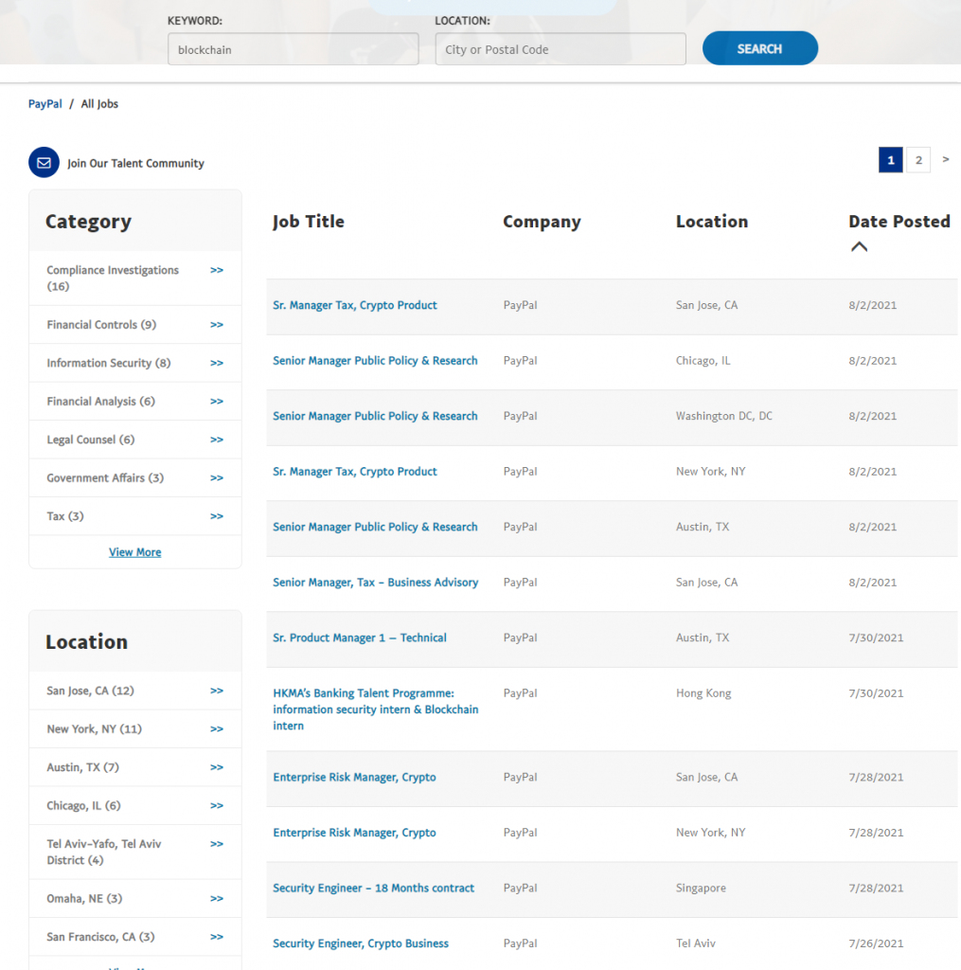The width and height of the screenshot is (961, 970).
Task: Click Legal Counsel (6) category text
Action: [x=91, y=440]
